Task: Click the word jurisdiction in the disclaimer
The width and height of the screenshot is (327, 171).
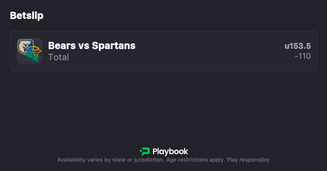Action: point(150,160)
